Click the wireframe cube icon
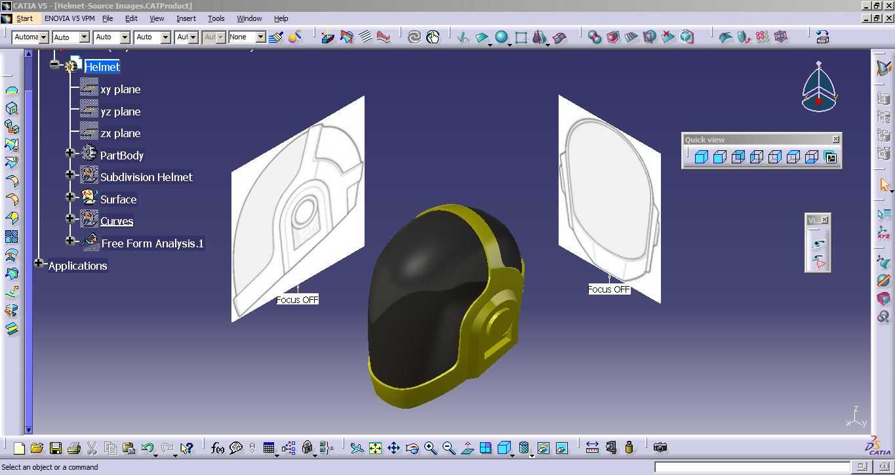 [x=781, y=37]
